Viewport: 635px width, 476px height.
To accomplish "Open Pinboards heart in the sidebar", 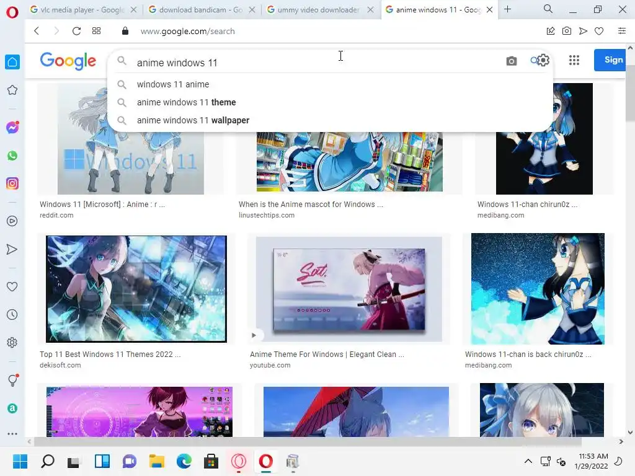I will 12,286.
